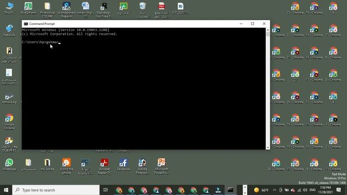Screen dimensions: 347x195
Task: Open the network icon in system tray
Action: click(x=299, y=190)
